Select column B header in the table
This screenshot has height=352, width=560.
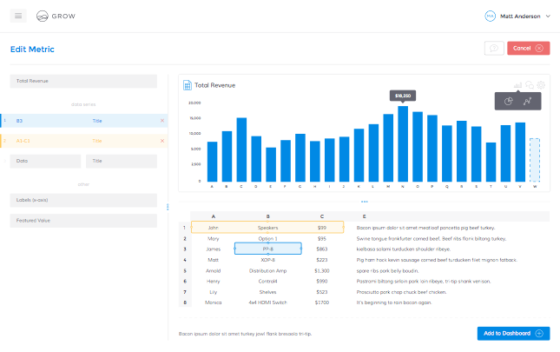(268, 216)
